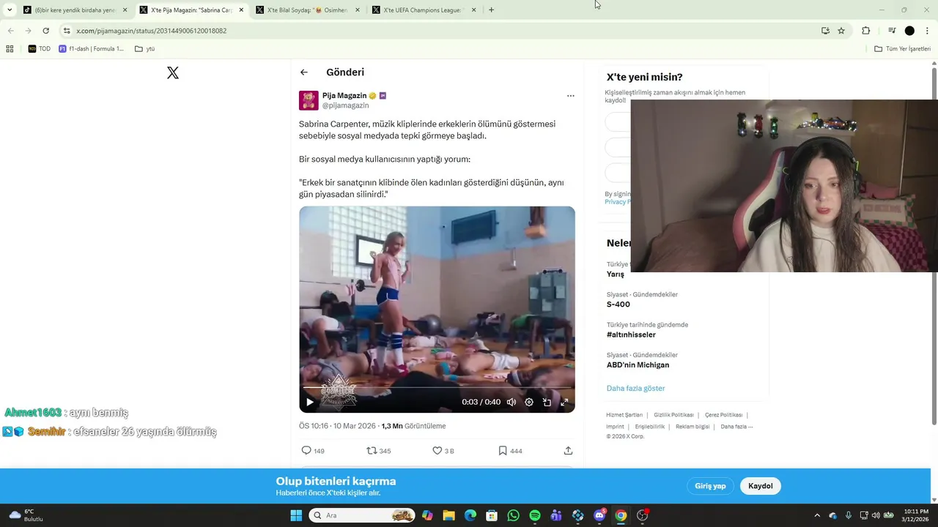Show hidden system tray icons
The image size is (938, 527).
(817, 515)
